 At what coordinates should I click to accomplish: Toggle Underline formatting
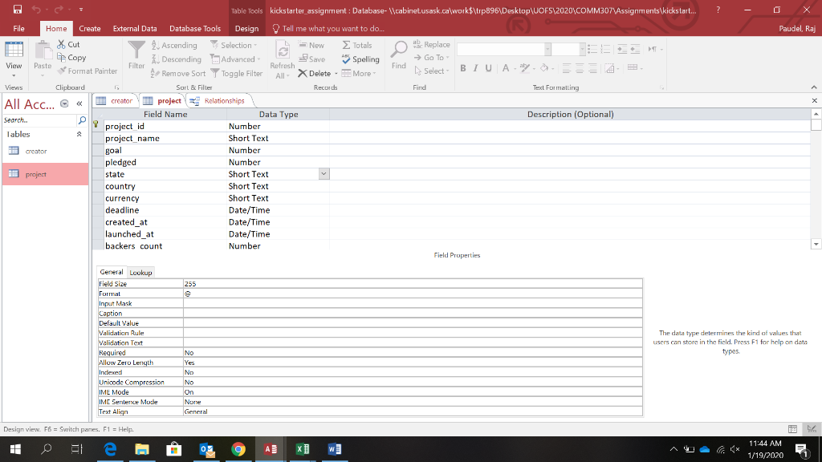pos(488,68)
